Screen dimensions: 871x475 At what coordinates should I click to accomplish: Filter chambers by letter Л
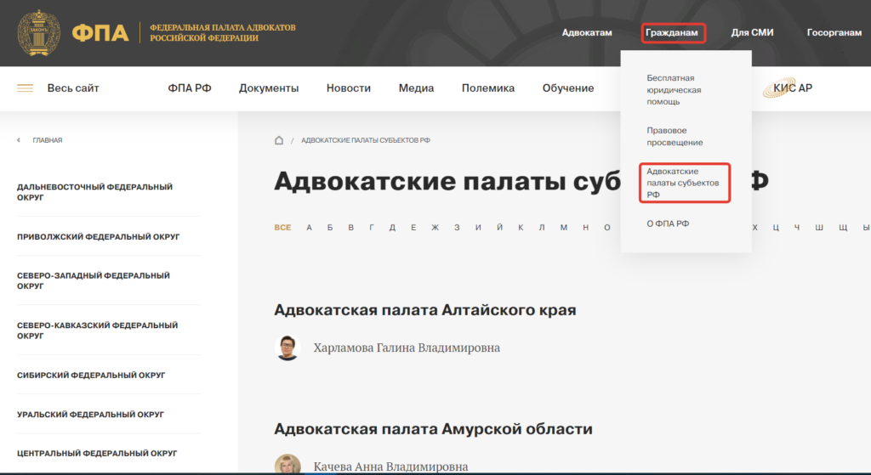pyautogui.click(x=542, y=228)
